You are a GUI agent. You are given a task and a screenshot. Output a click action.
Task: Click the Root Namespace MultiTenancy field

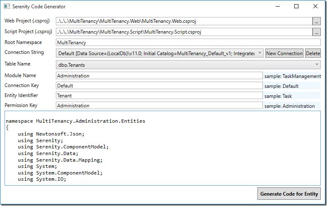188,42
